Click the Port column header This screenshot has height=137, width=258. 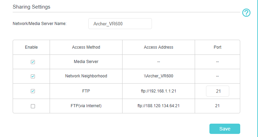217,47
